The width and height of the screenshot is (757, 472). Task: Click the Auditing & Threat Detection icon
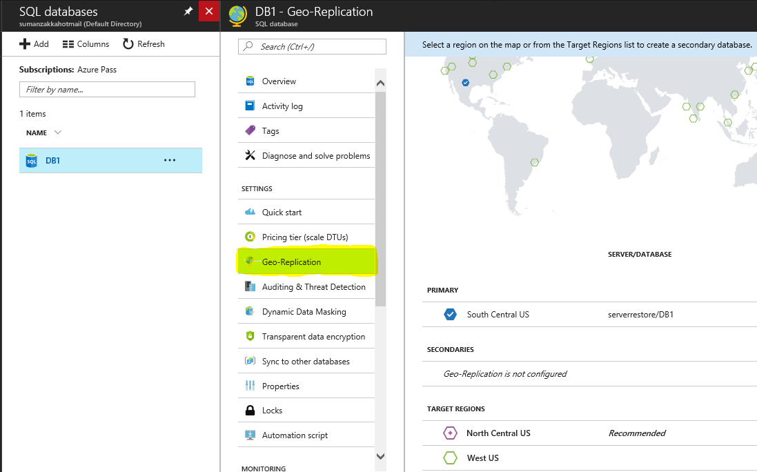tap(250, 286)
